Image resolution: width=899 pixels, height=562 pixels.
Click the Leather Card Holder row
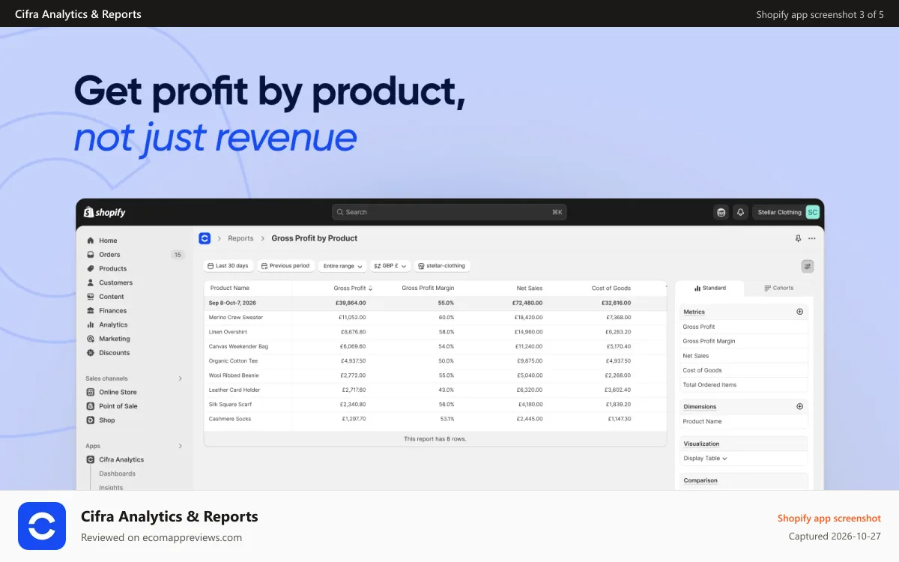click(435, 390)
